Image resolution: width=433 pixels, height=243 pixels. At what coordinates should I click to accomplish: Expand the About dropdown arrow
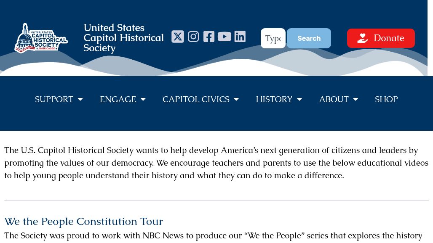(x=355, y=100)
